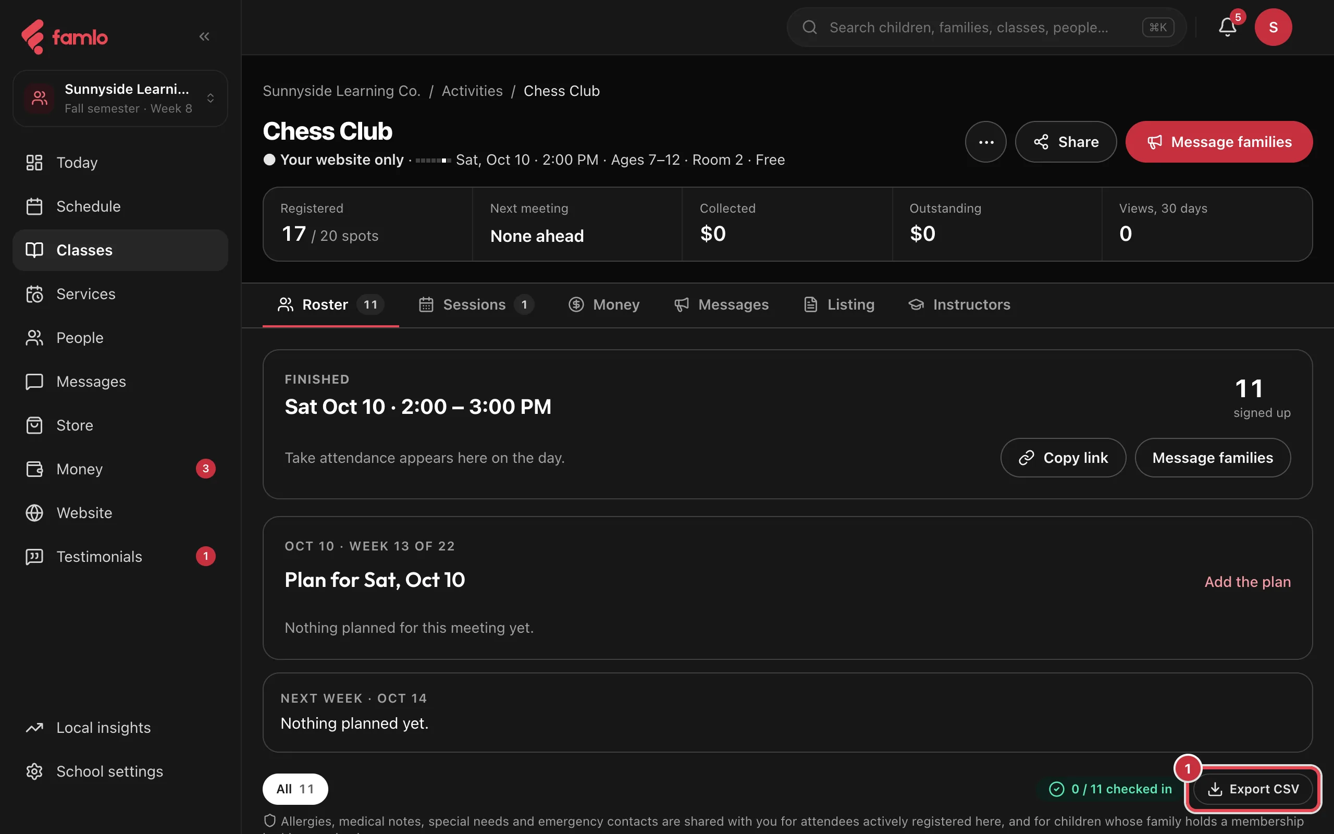Click Message families in the session card
This screenshot has height=834, width=1334.
point(1213,458)
